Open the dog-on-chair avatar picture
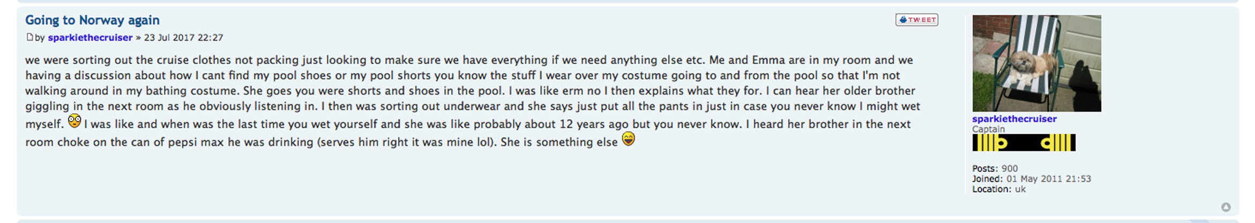This screenshot has width=1255, height=223. (x=1036, y=63)
